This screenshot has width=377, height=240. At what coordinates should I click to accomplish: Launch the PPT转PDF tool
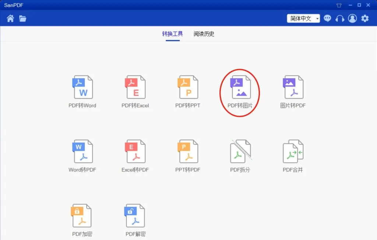tap(188, 156)
